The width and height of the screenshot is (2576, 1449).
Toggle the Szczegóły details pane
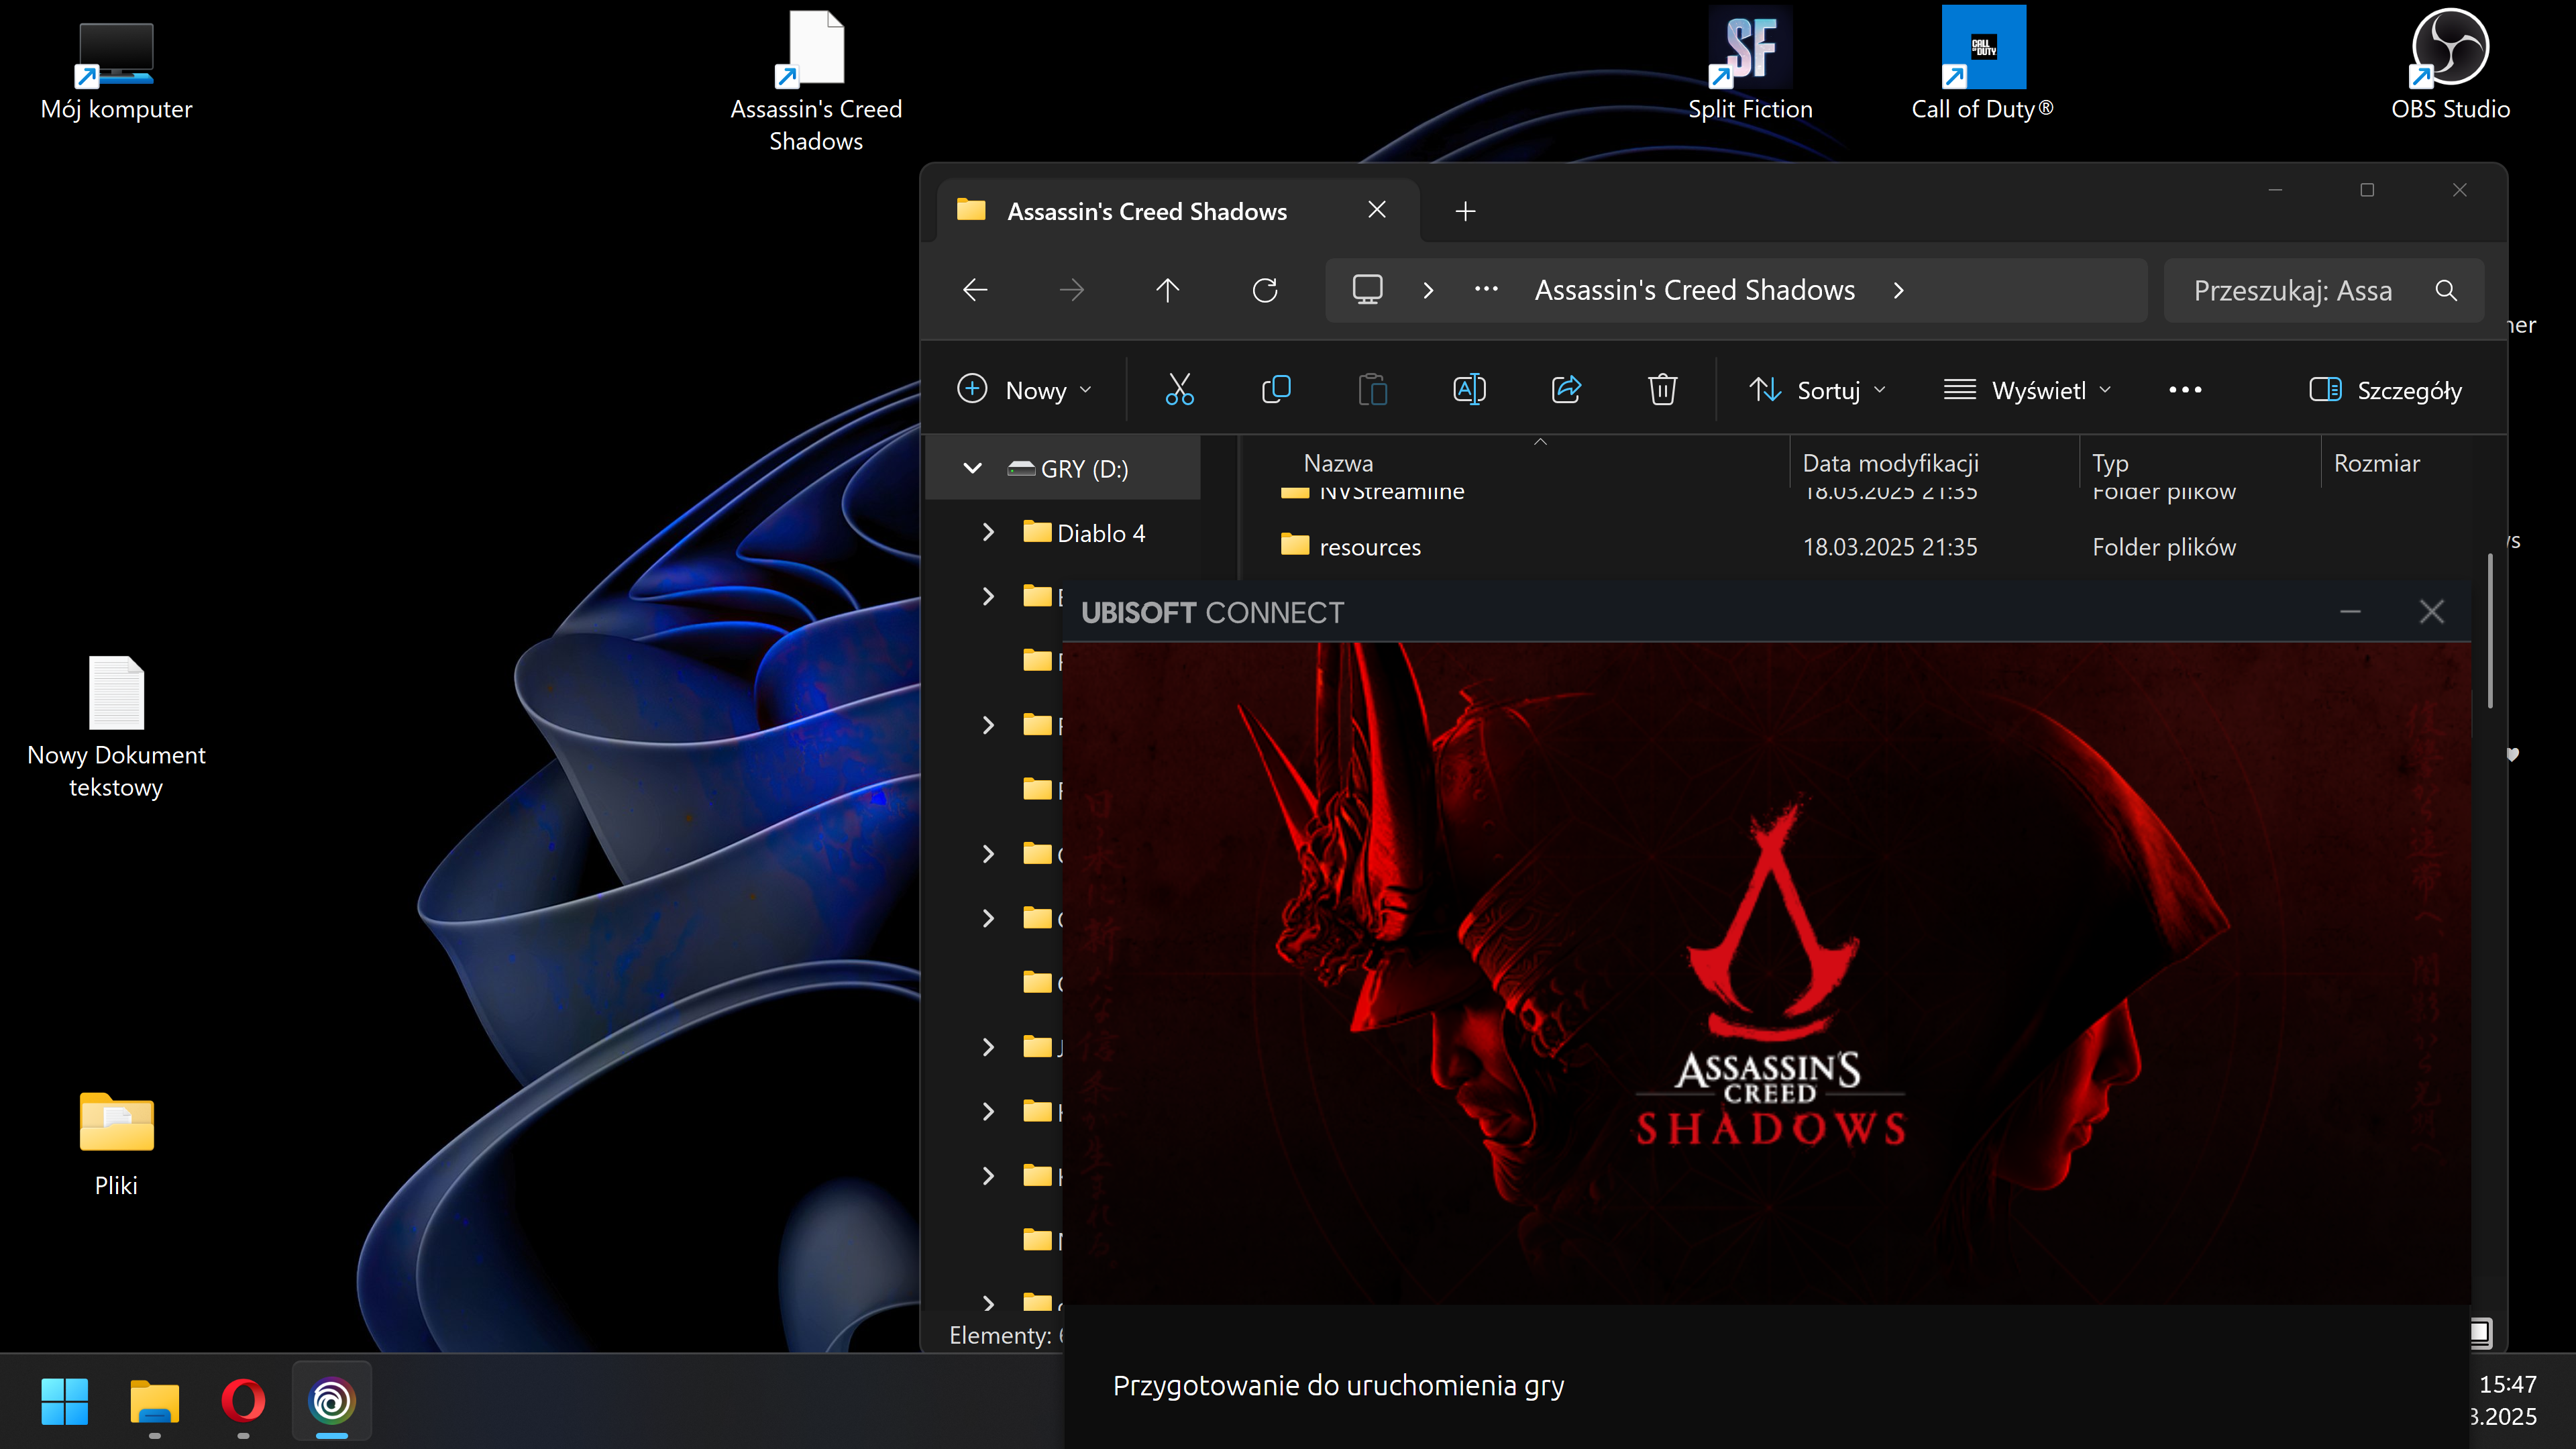point(2386,390)
